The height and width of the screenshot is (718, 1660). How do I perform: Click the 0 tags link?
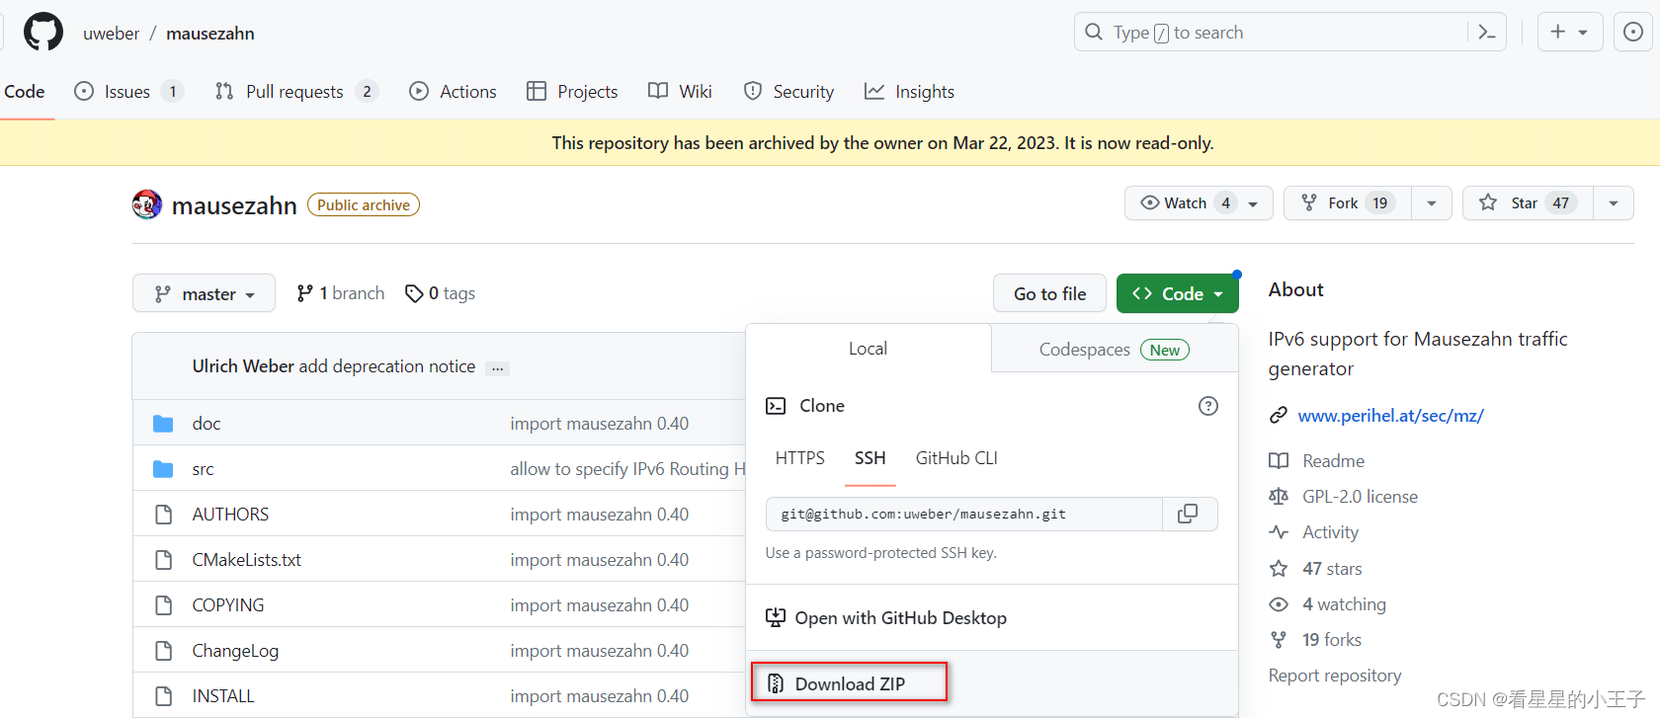coord(441,293)
